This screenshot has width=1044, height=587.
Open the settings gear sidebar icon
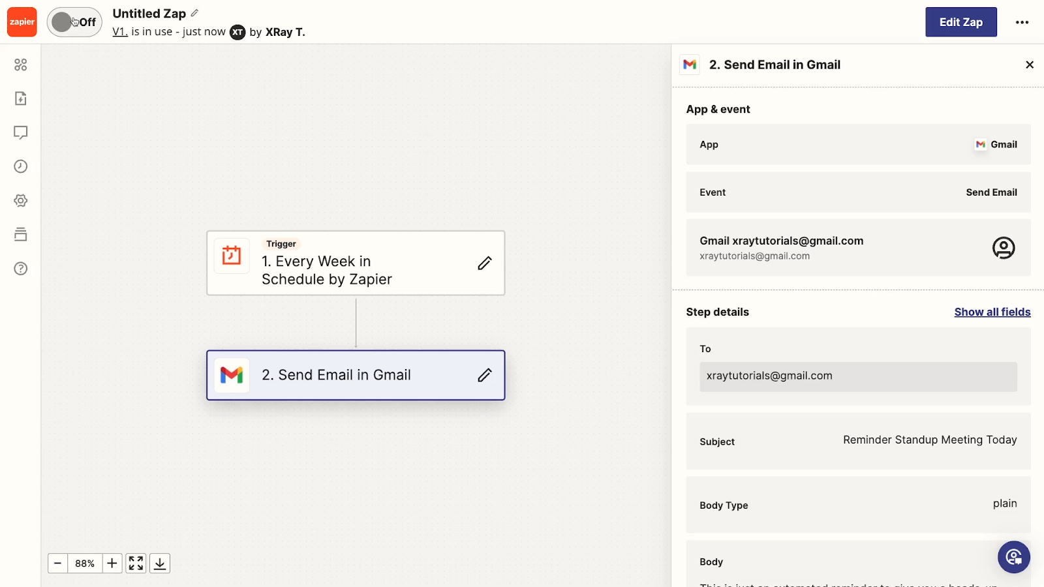(21, 200)
